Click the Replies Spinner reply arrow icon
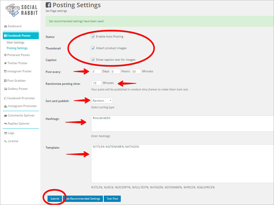 [x=6, y=124]
